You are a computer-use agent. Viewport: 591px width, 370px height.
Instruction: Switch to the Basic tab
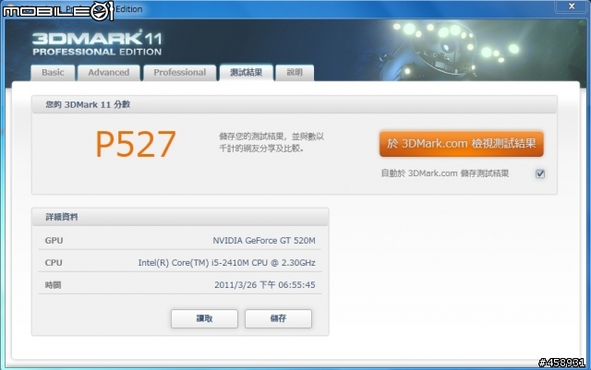[x=53, y=72]
